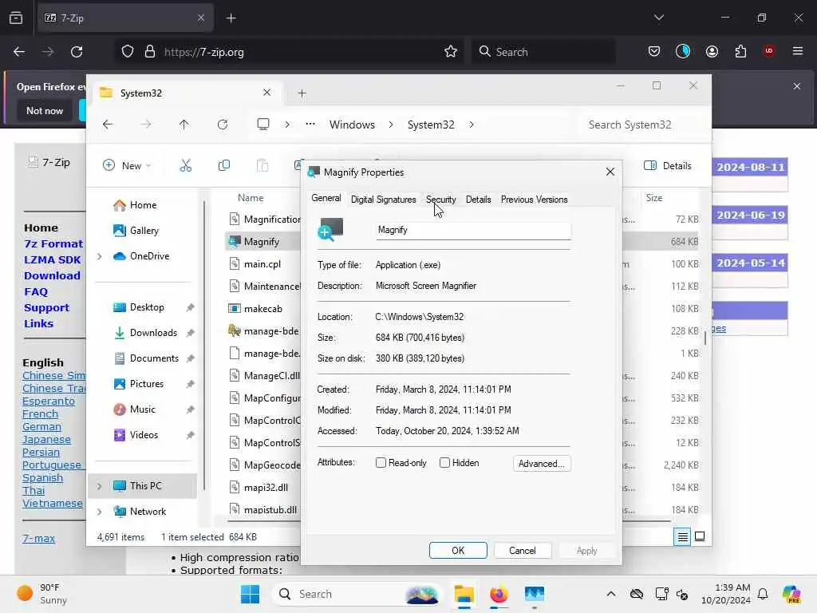Switch to large thumbnails view icon in status bar

(700, 536)
